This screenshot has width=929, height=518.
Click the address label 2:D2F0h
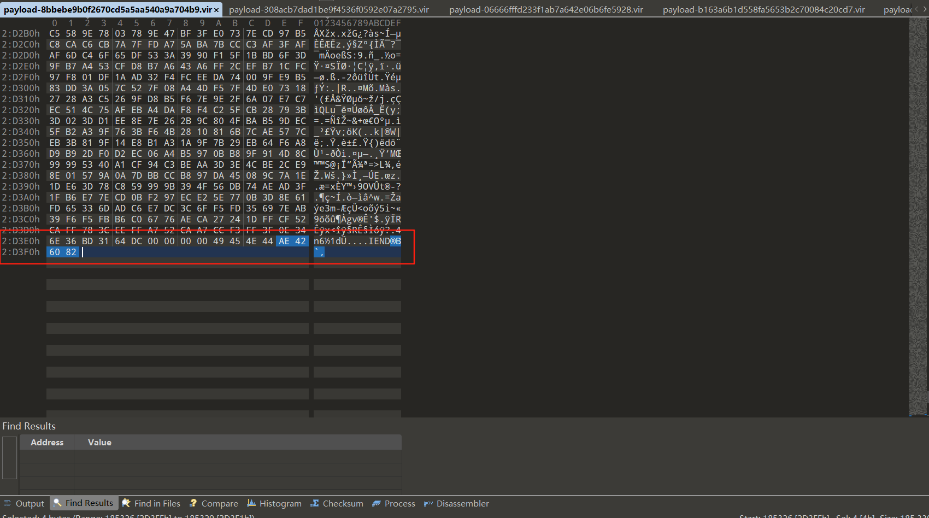tap(21, 77)
